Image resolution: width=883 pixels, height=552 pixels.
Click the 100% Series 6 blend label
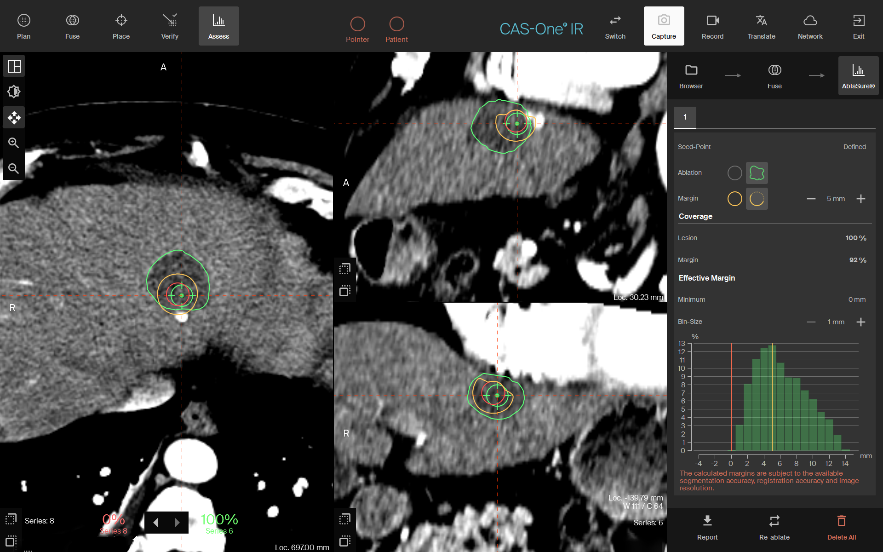point(219,523)
